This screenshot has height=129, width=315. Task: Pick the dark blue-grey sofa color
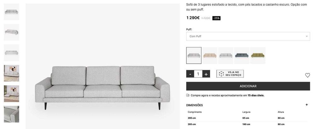tap(242, 56)
